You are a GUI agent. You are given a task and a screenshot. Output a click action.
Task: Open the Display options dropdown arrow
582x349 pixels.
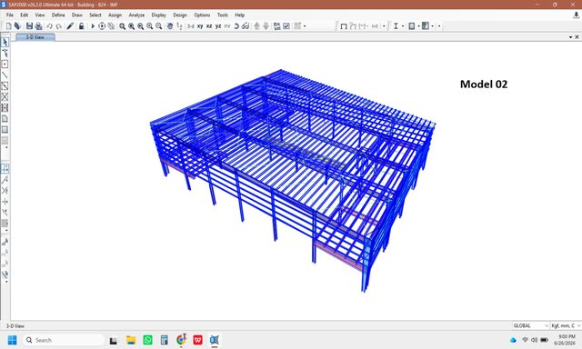(x=305, y=26)
